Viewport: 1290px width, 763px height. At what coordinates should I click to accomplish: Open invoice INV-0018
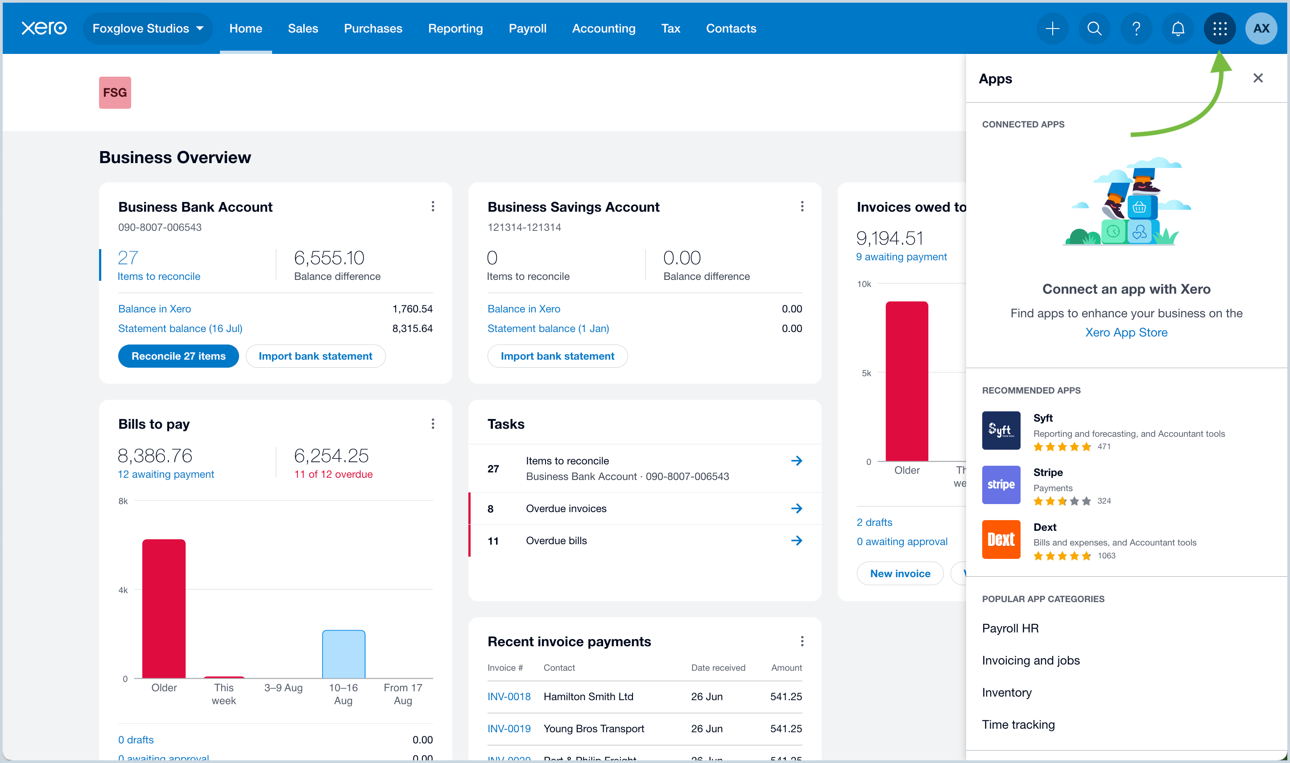coord(509,696)
